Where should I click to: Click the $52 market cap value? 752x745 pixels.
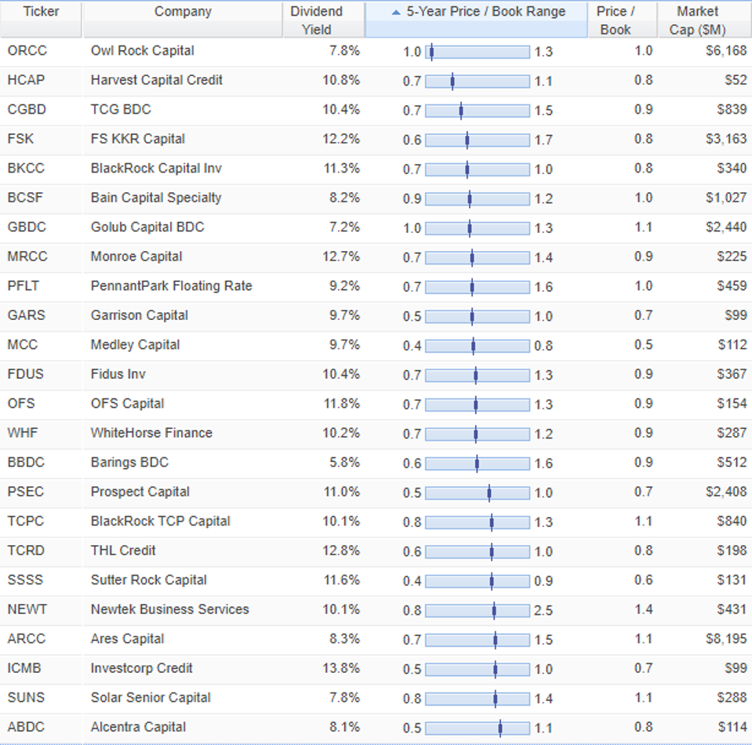pos(736,80)
